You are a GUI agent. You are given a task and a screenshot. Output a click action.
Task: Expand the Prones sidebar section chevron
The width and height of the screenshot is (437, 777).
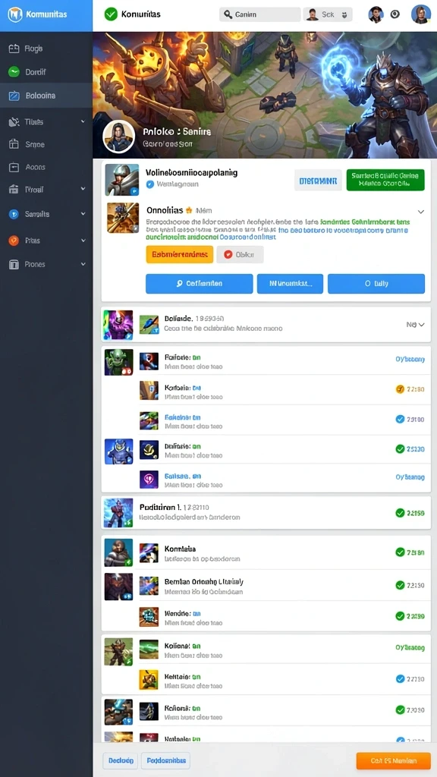pyautogui.click(x=83, y=264)
